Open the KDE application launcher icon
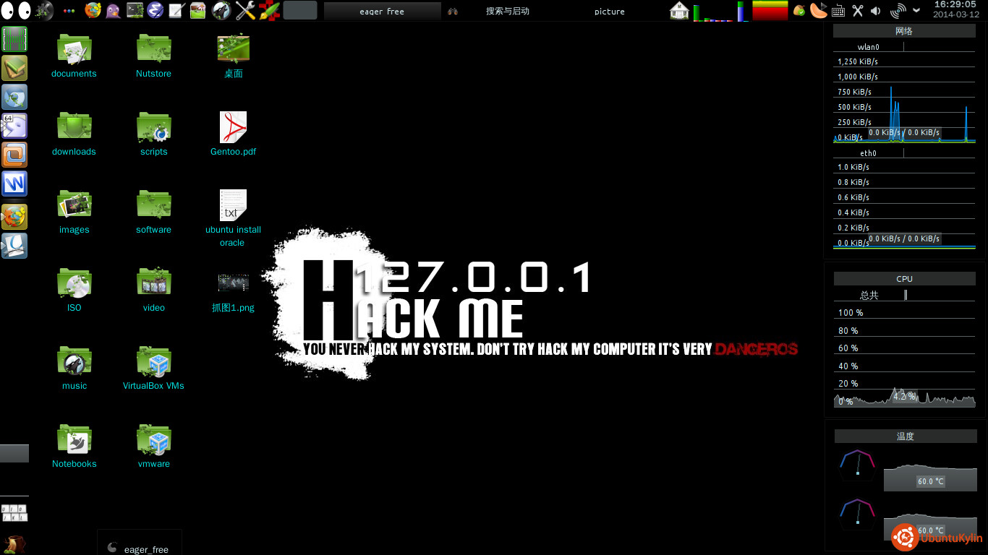Screen dimensions: 988x555 tap(43, 10)
